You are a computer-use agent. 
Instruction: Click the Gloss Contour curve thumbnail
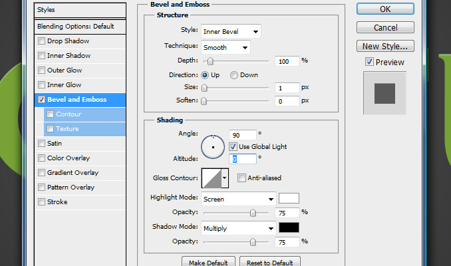coord(212,178)
